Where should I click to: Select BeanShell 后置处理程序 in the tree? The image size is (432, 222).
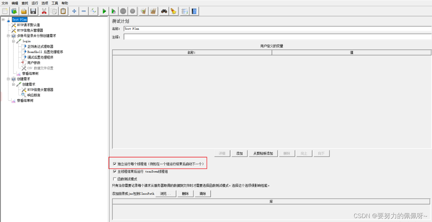45,52
